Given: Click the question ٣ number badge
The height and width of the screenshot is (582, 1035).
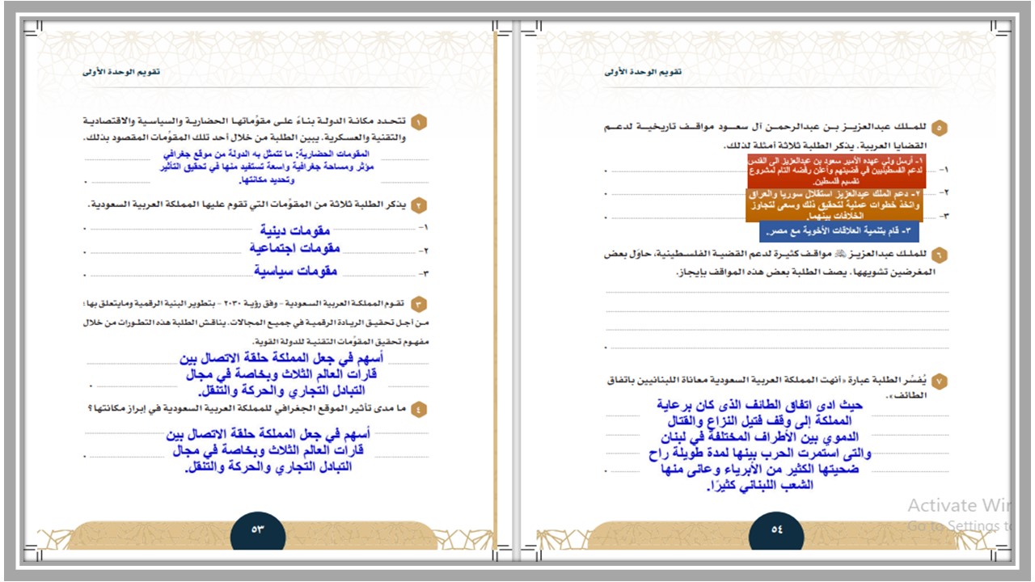Looking at the screenshot, I should tap(419, 305).
